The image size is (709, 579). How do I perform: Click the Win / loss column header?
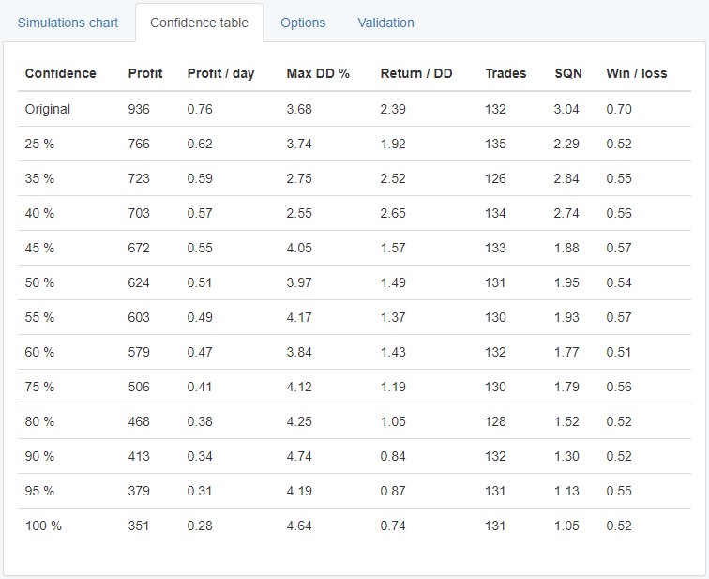click(637, 73)
